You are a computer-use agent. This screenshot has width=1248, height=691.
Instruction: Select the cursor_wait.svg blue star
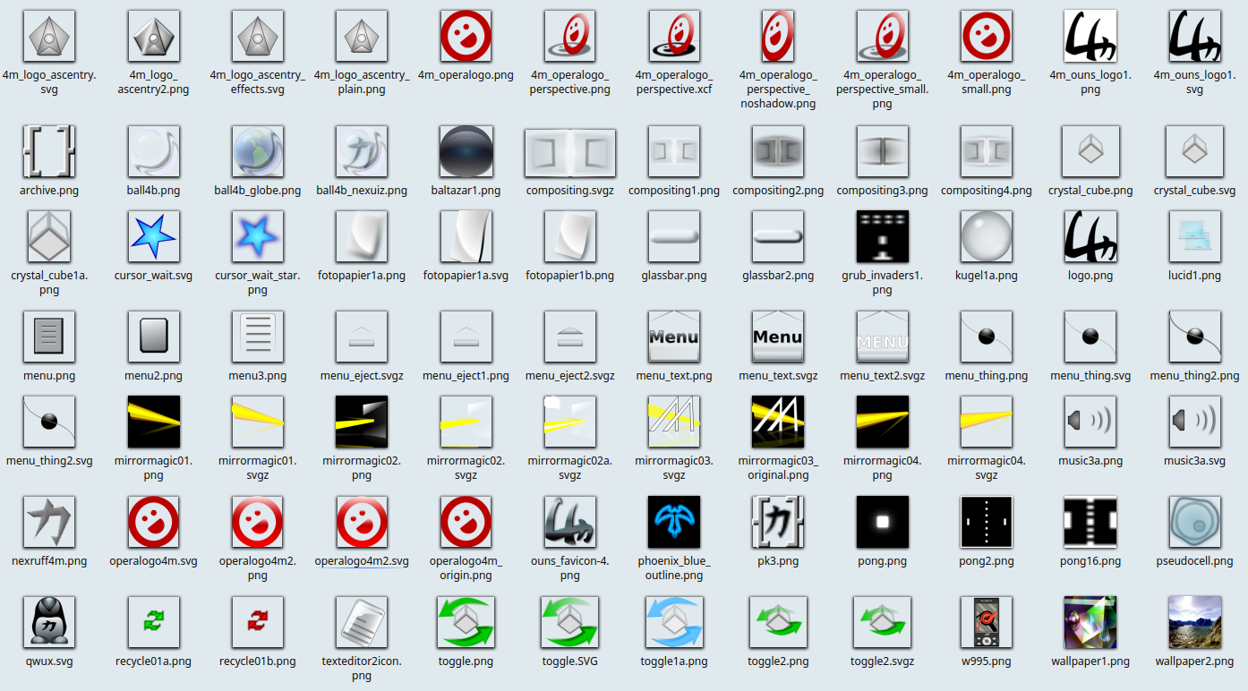pos(153,236)
